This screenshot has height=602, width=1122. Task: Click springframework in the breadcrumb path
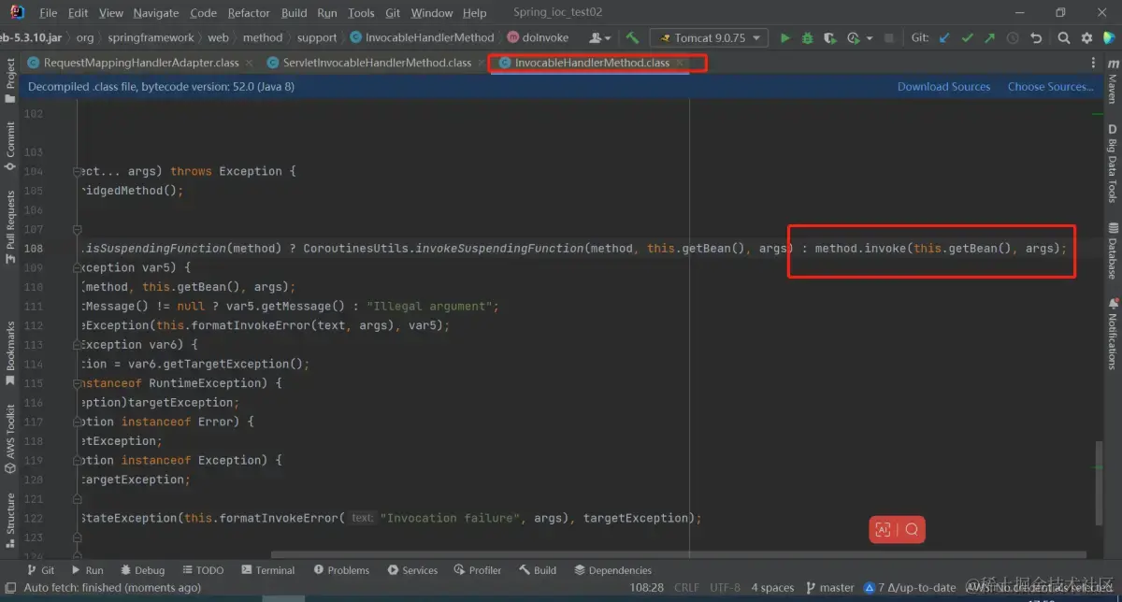click(151, 38)
